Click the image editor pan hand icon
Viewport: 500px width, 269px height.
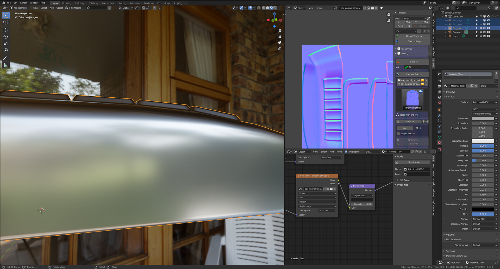(389, 21)
